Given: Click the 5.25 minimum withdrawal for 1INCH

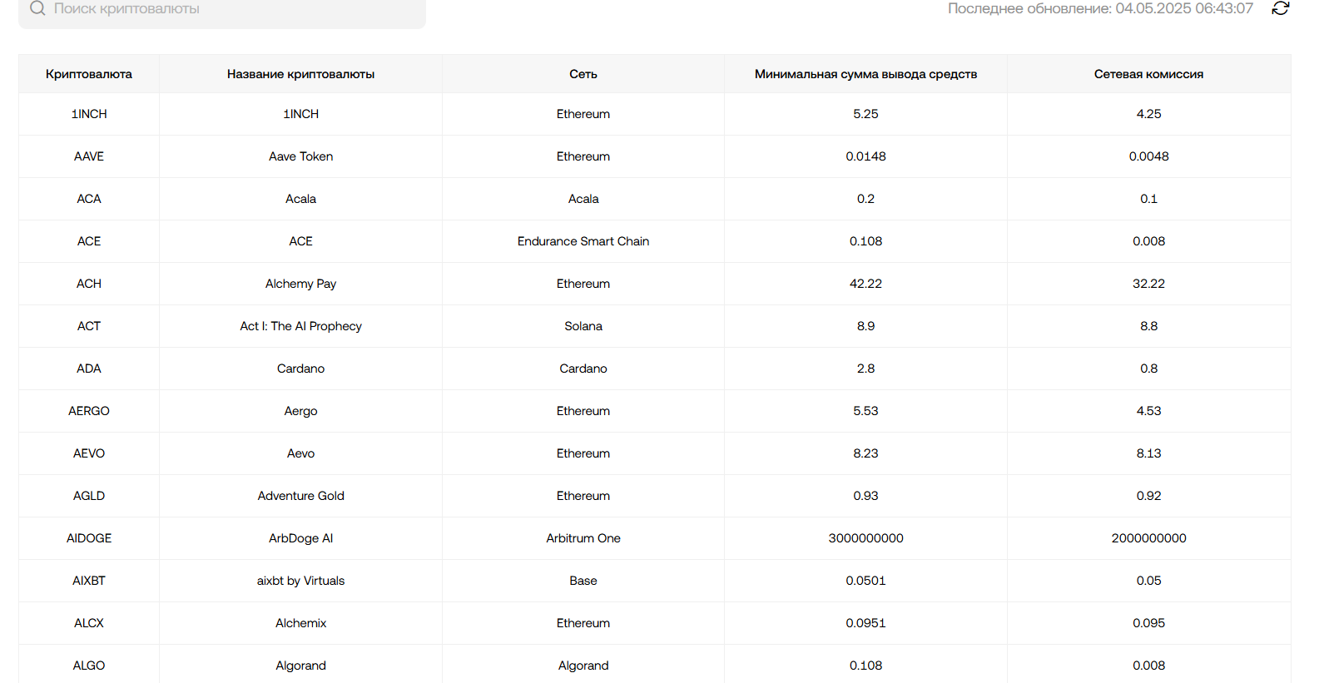Looking at the screenshot, I should (x=865, y=114).
